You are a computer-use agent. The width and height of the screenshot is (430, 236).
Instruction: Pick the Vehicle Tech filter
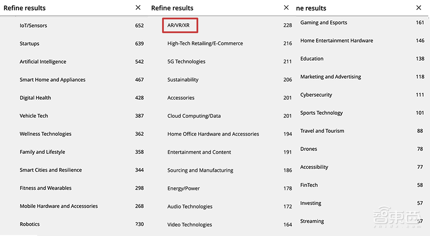[x=34, y=116]
